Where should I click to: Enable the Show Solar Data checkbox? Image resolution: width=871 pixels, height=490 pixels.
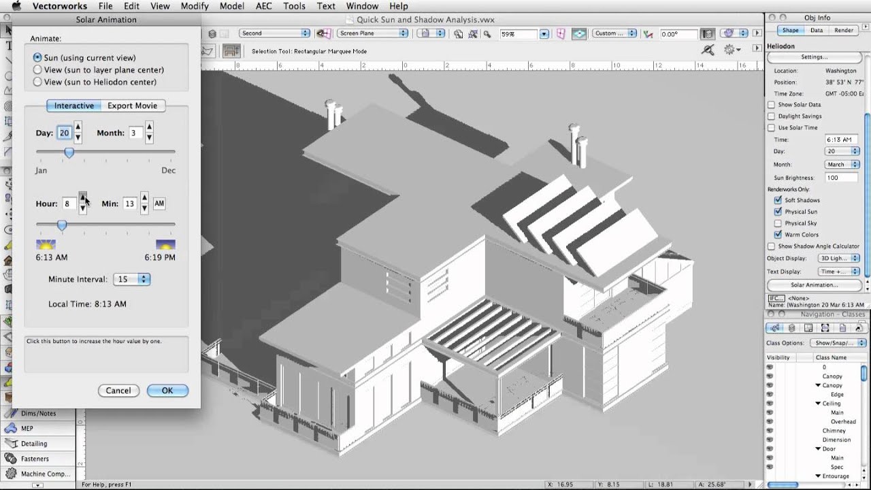772,105
